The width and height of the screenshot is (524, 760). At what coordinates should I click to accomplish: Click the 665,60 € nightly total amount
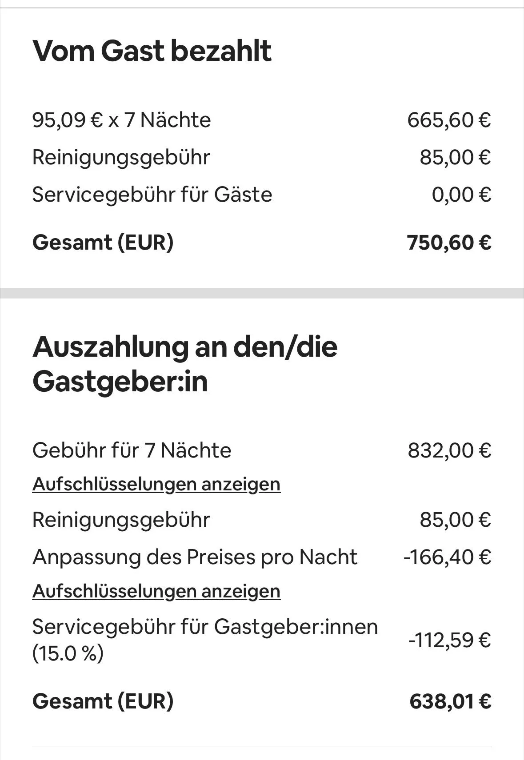pyautogui.click(x=449, y=120)
